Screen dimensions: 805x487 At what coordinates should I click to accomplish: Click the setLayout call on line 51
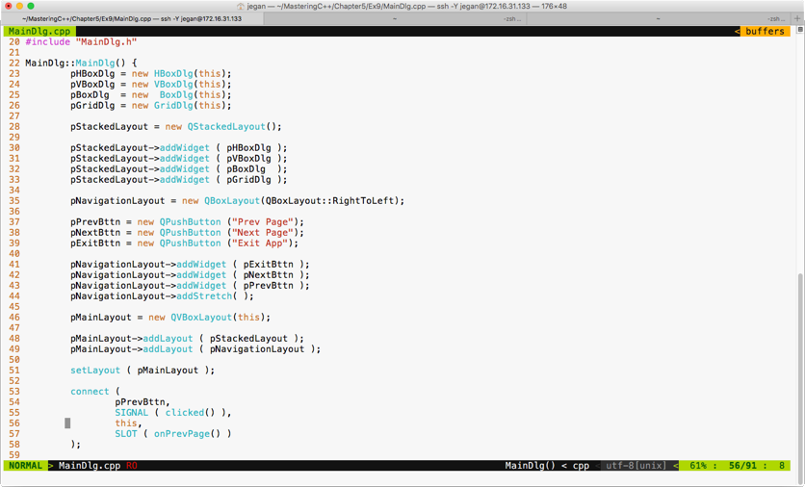[x=95, y=371]
